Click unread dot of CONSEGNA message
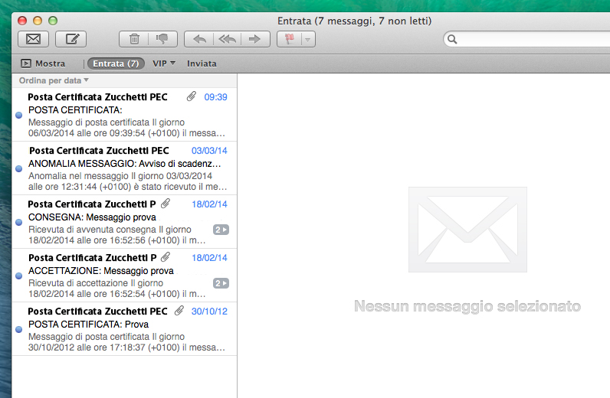 coord(18,222)
